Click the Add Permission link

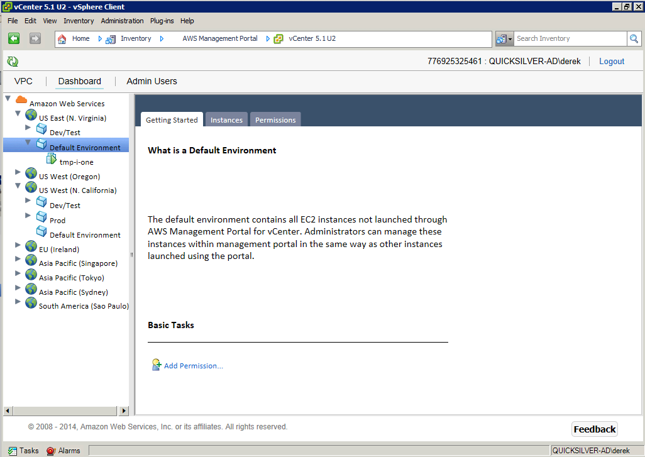193,366
